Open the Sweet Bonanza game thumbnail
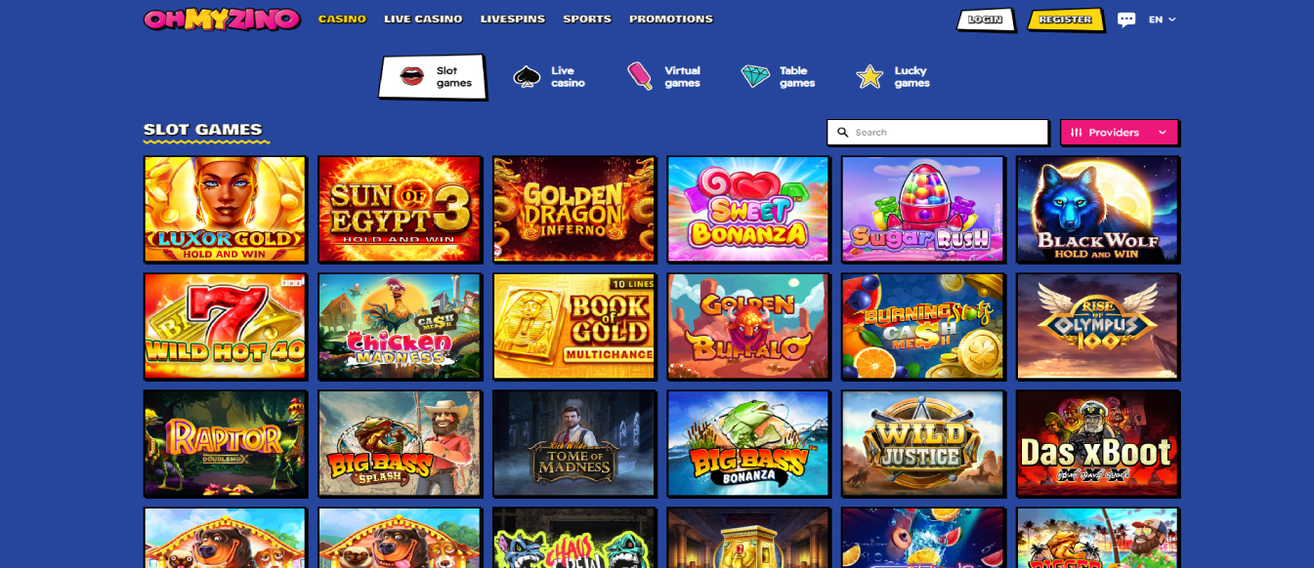This screenshot has width=1314, height=568. (x=748, y=209)
